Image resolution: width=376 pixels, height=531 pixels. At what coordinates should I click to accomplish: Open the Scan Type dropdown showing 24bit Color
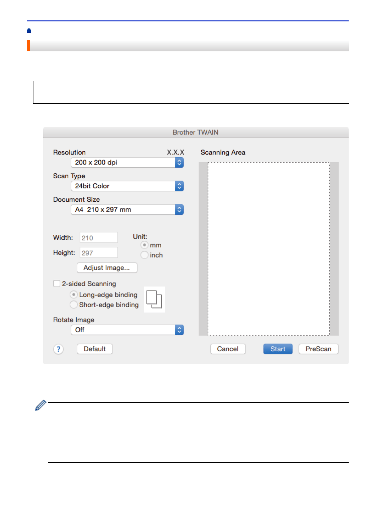point(127,186)
